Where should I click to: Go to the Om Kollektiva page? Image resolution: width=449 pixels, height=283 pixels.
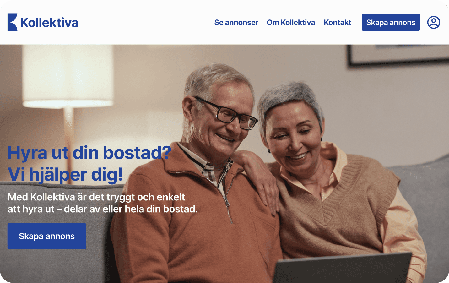coord(291,23)
